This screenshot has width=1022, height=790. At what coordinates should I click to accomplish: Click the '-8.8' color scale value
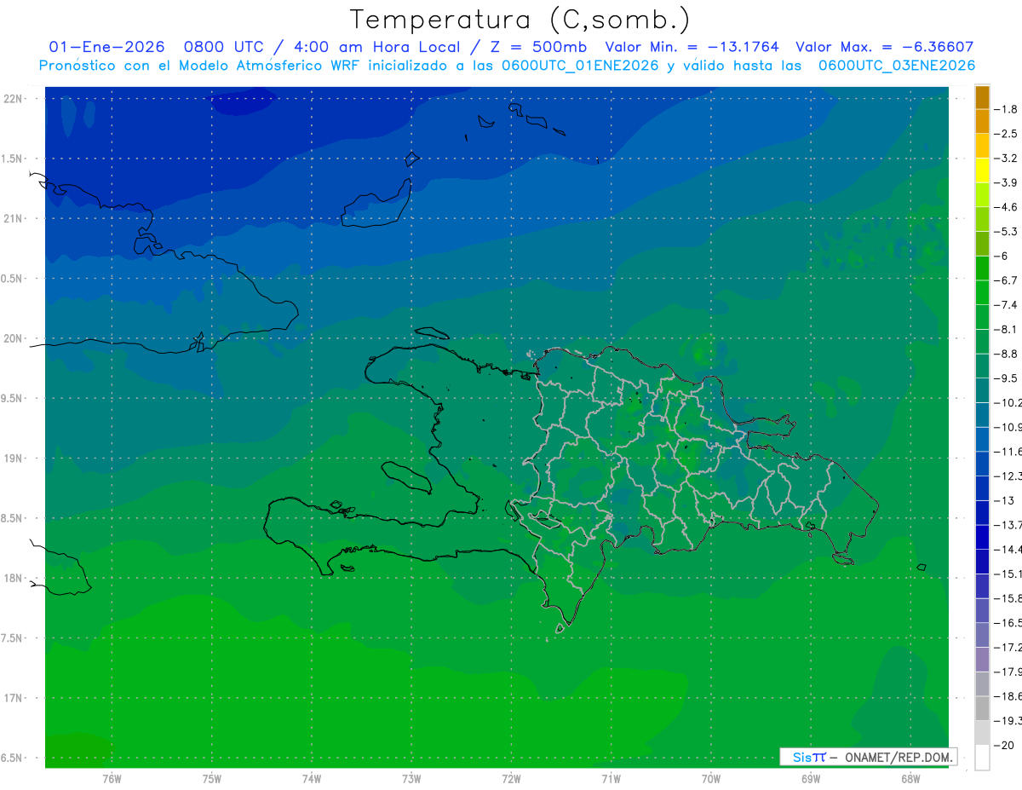[1006, 354]
